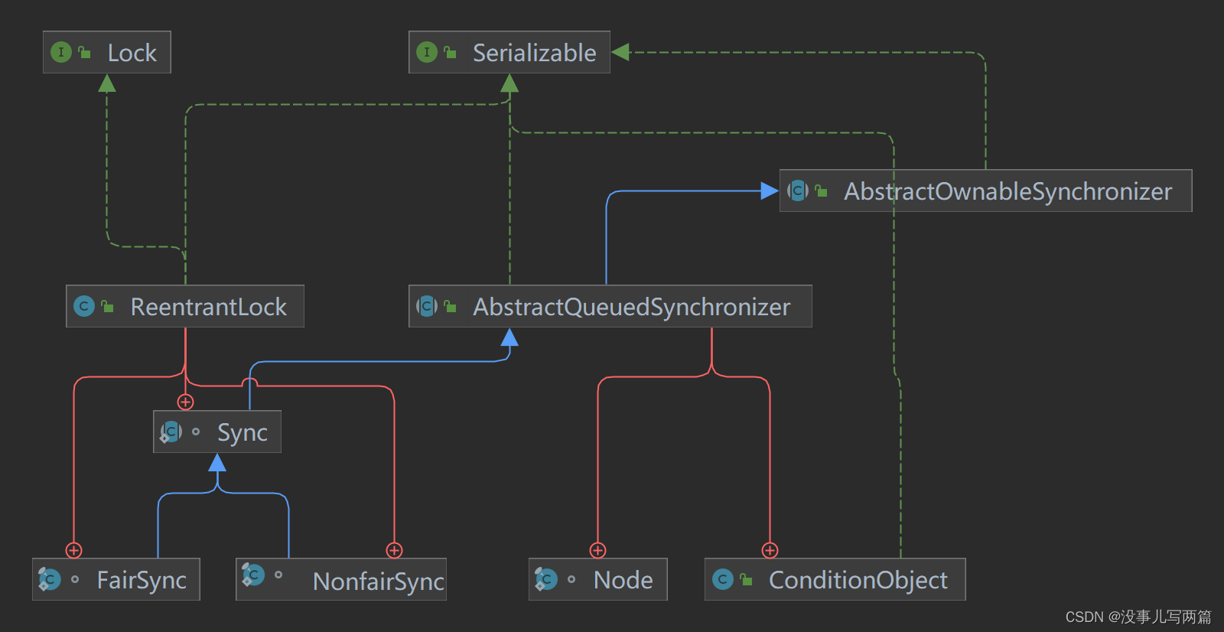The width and height of the screenshot is (1224, 632).
Task: Click the inner-class plus marker above FairSync
Action: click(73, 550)
